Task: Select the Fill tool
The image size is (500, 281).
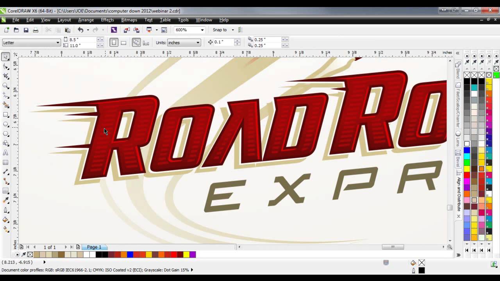Action: tap(5, 220)
